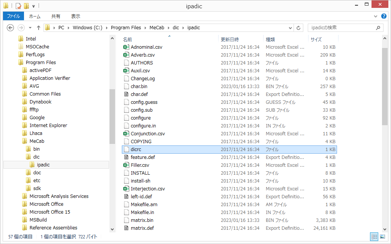Expand the ribbon with the chevron arrow
This screenshot has width=391, height=244.
coord(376,16)
